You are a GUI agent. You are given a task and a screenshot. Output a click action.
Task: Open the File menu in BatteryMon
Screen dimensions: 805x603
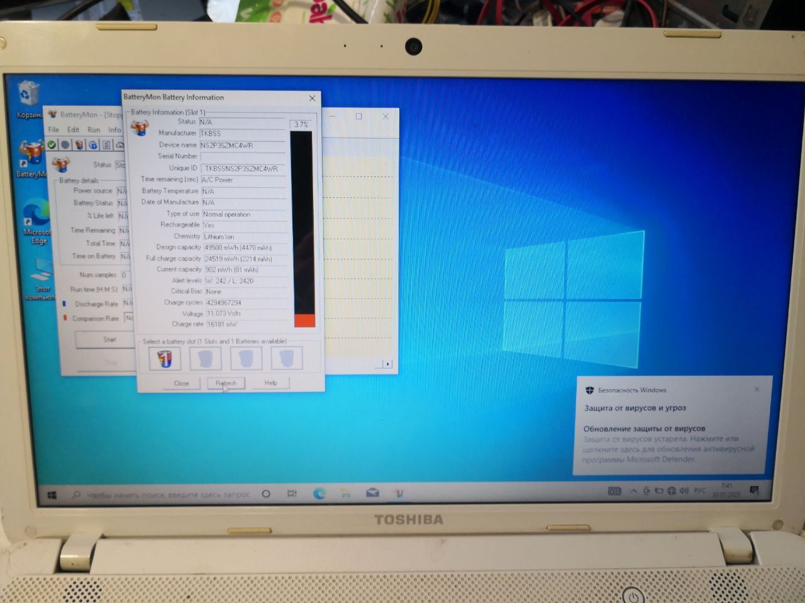coord(54,130)
